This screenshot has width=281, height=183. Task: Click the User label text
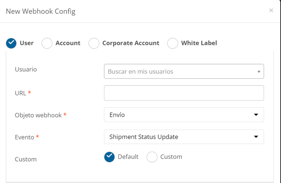[x=27, y=43]
